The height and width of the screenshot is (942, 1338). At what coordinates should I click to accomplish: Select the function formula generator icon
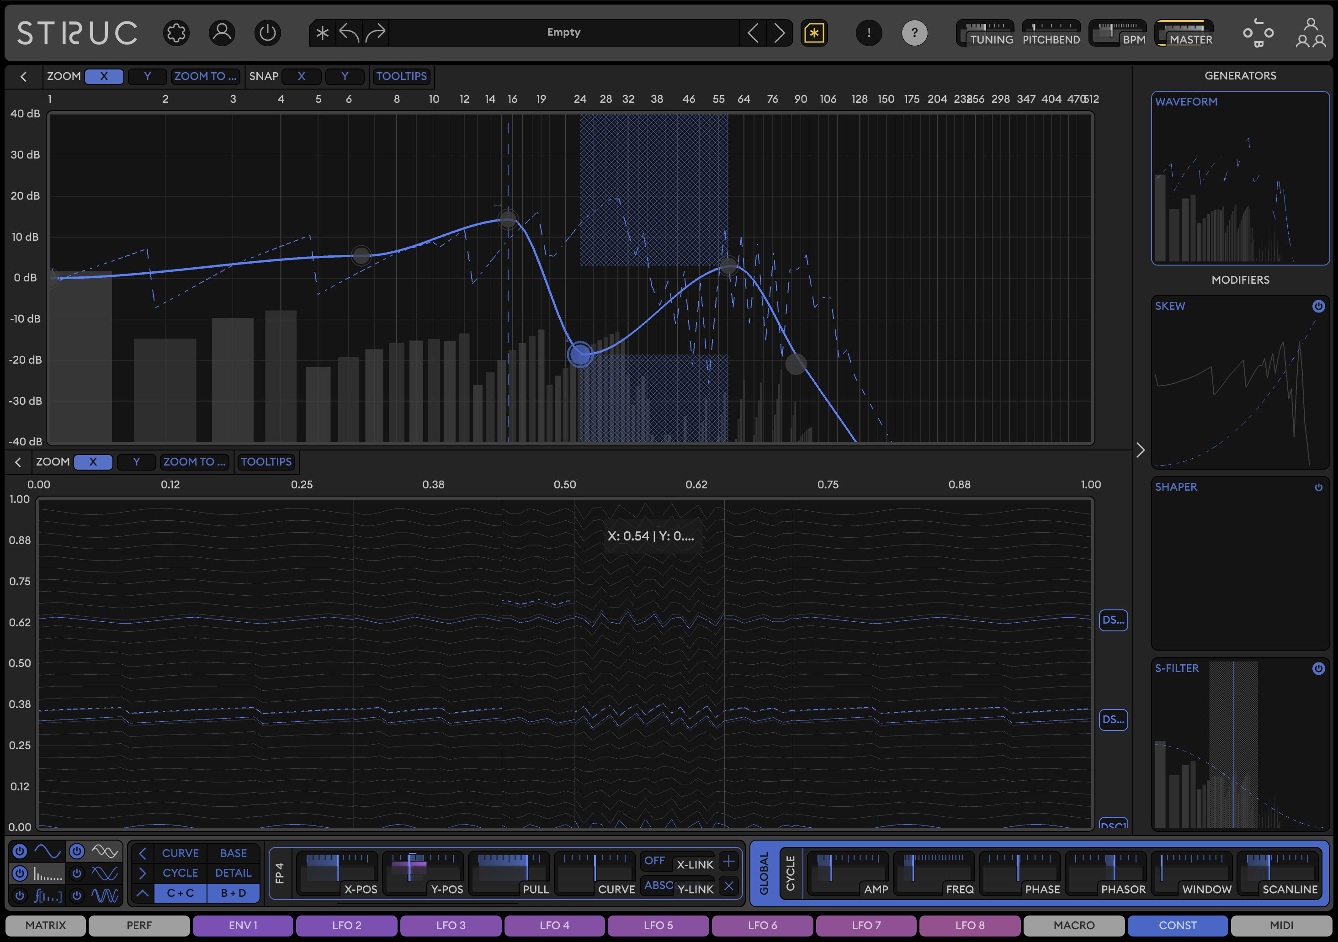pos(47,895)
